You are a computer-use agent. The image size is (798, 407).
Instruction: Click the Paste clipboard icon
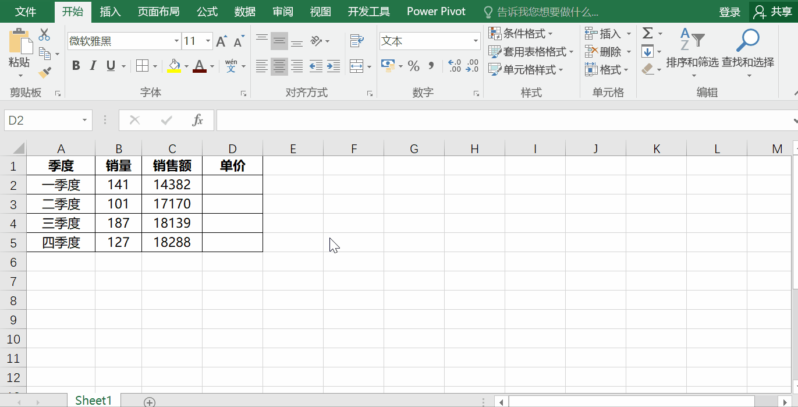point(20,41)
